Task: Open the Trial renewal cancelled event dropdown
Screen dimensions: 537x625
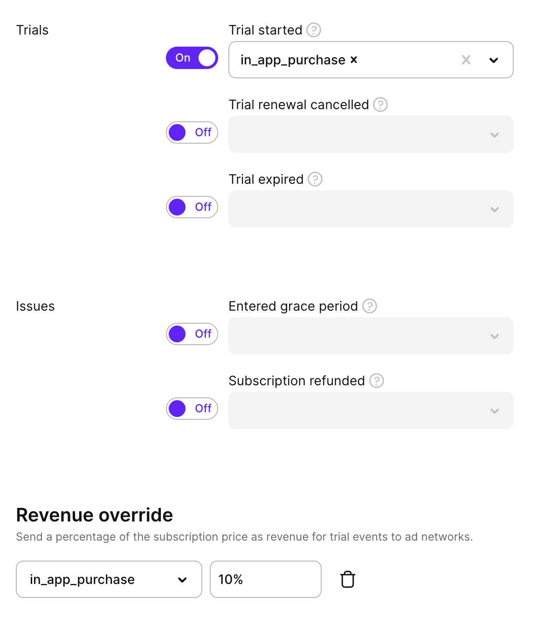Action: [x=494, y=135]
